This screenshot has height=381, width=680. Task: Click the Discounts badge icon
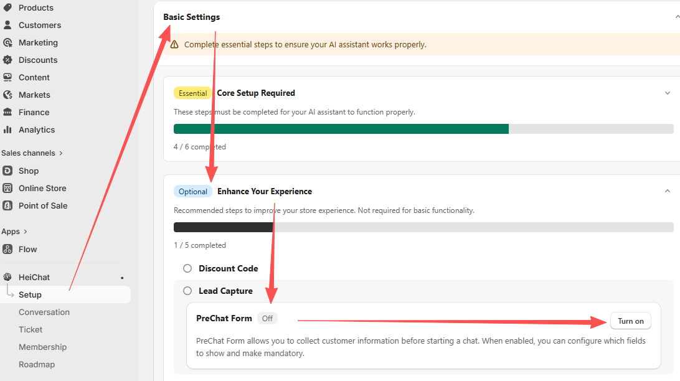7,60
